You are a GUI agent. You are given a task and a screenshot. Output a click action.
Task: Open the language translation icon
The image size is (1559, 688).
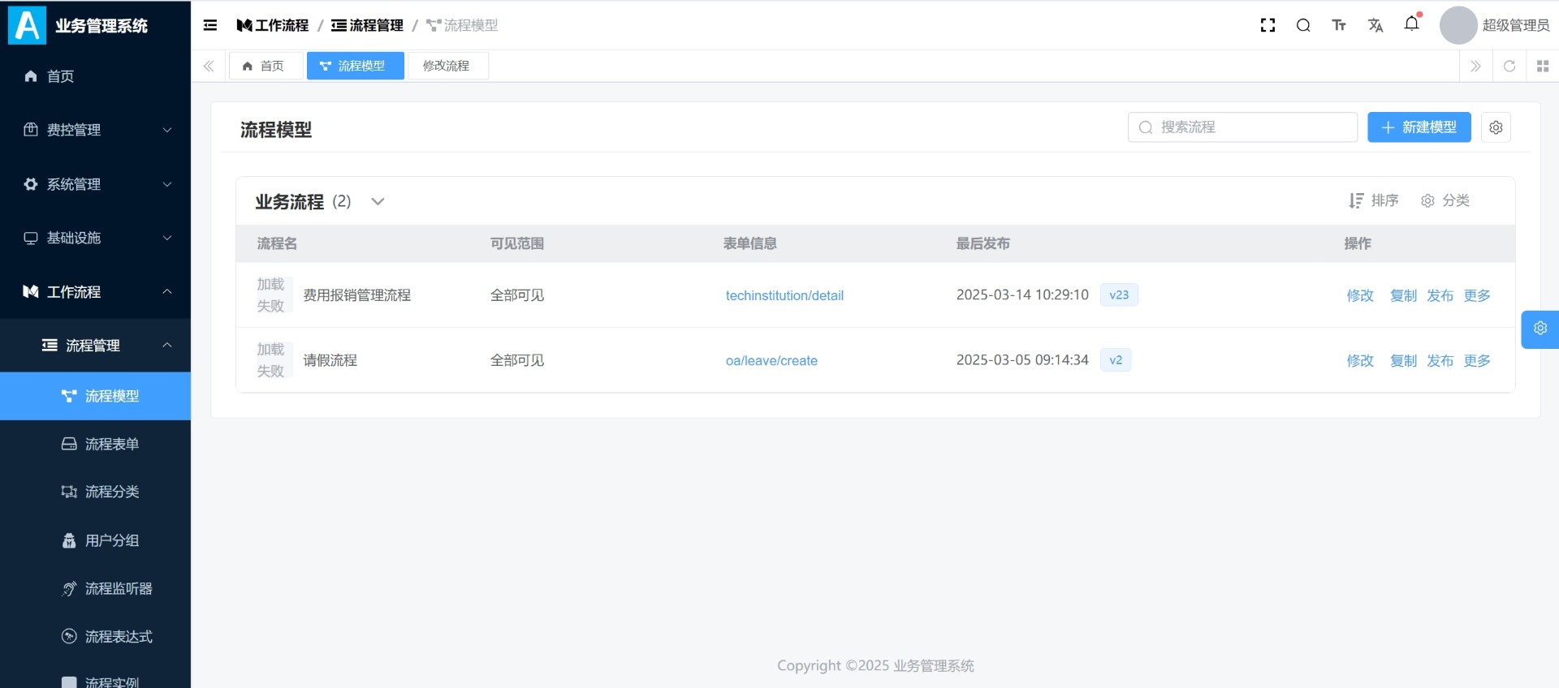(1375, 25)
